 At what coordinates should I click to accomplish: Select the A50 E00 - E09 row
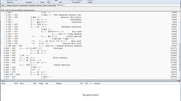tap(91, 75)
